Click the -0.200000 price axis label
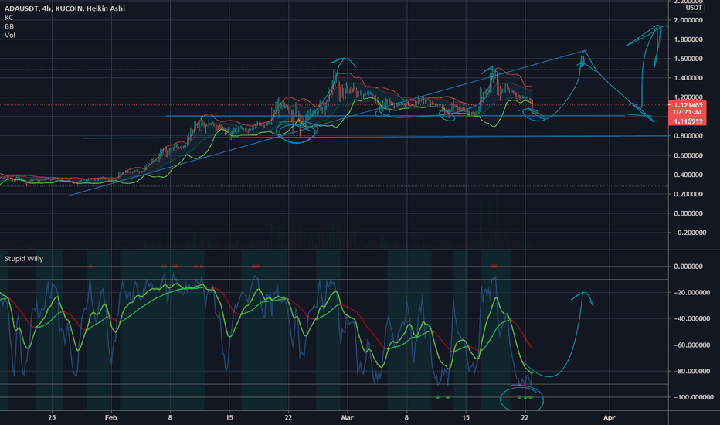Screen dimensions: 720x425 (x=690, y=233)
